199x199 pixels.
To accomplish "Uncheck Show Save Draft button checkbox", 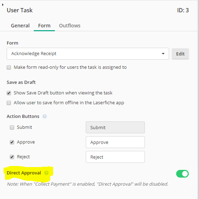I will [x=9, y=93].
